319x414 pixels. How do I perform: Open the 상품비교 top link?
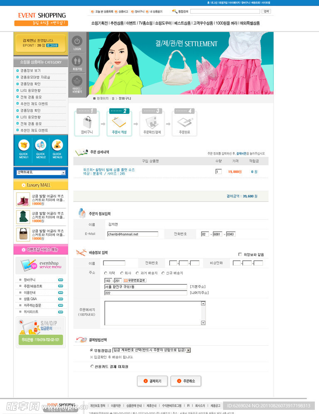(123, 12)
